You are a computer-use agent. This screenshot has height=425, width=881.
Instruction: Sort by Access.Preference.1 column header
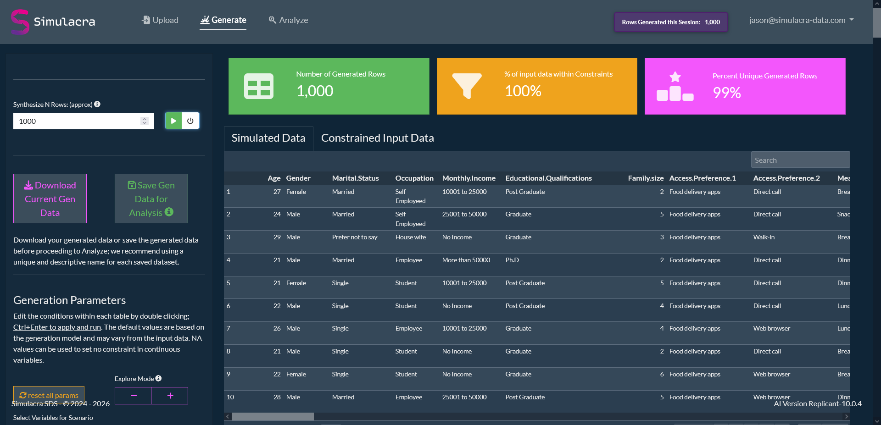click(702, 178)
